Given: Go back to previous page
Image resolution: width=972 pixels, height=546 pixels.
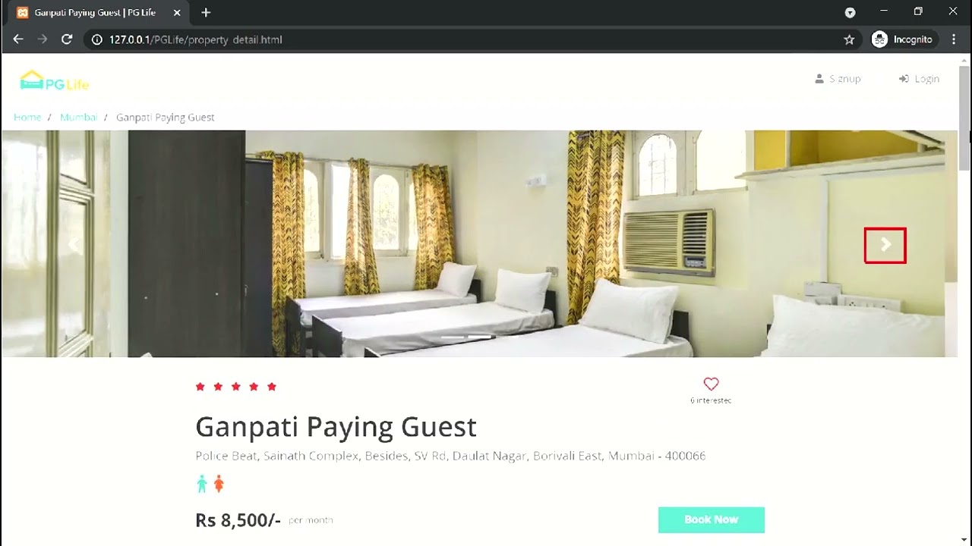Looking at the screenshot, I should (x=18, y=39).
